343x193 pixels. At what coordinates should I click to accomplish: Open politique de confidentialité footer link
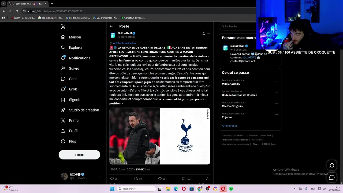259,136
